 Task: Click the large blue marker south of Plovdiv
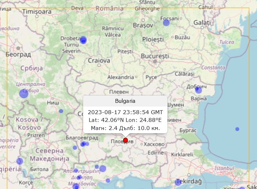(103, 169)
